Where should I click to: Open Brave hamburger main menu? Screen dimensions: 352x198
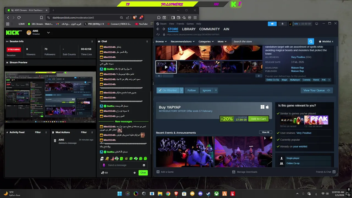point(195,18)
